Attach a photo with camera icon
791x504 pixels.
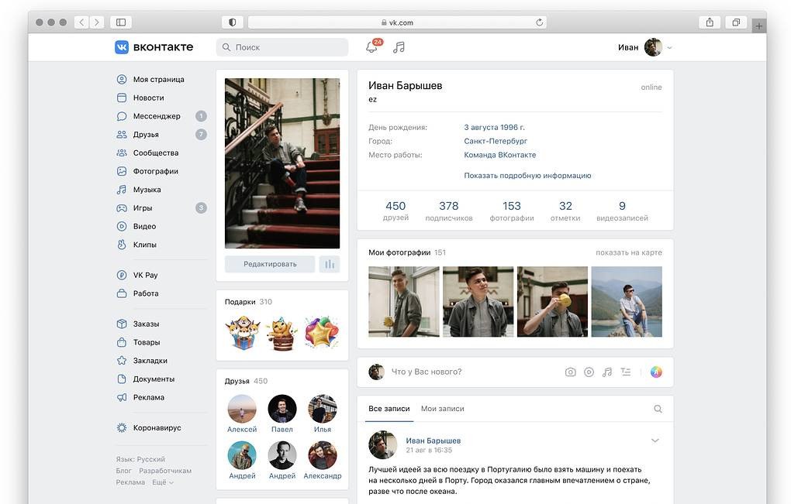coord(571,372)
